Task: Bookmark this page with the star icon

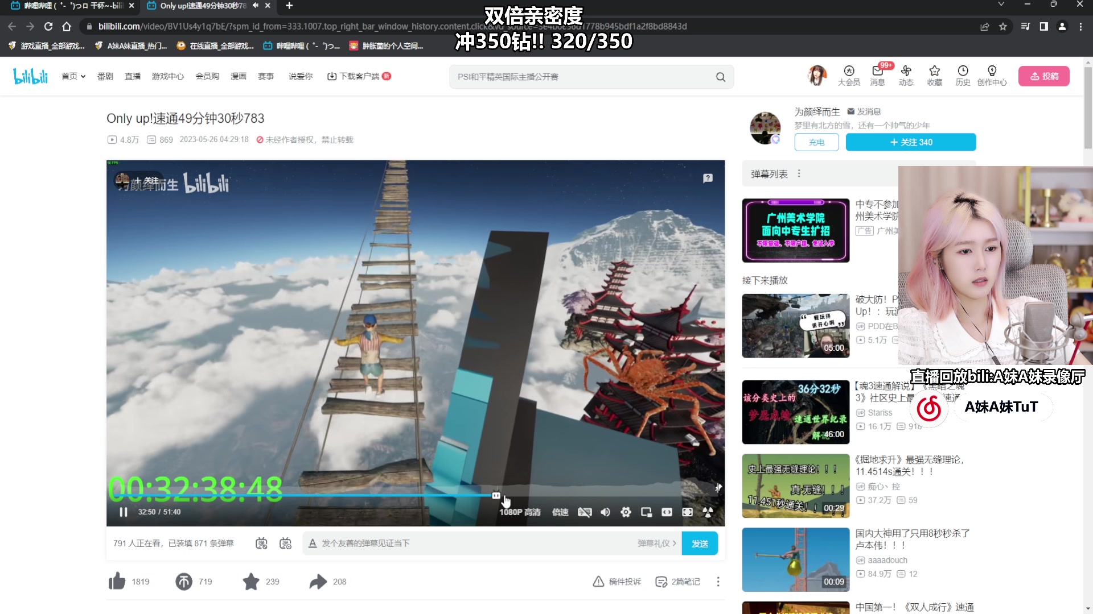Action: [1003, 26]
